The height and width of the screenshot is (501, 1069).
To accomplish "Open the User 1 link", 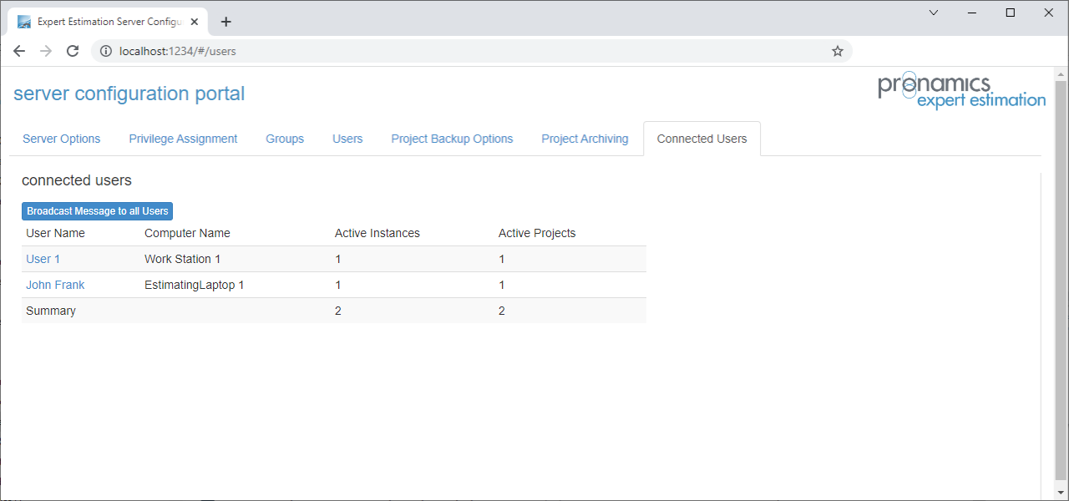I will [x=43, y=259].
